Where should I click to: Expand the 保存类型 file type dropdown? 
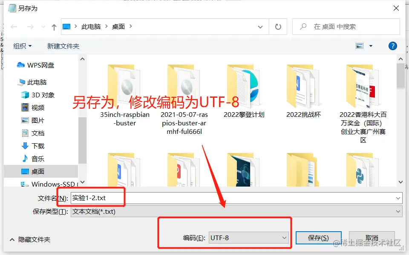click(398, 211)
